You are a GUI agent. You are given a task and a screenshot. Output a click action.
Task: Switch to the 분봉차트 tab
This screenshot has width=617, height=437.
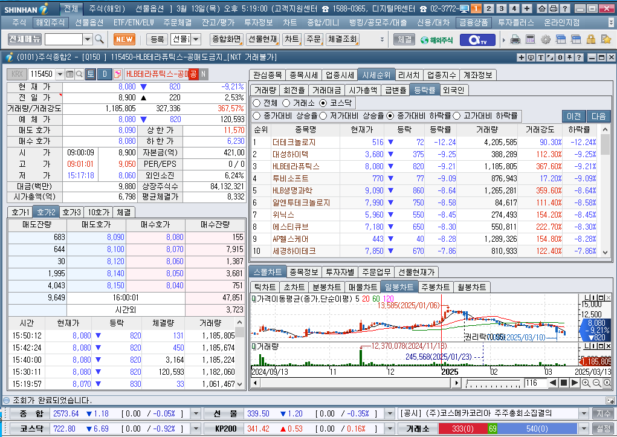[326, 287]
